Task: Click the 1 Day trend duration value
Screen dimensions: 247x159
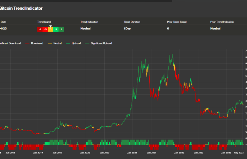Action: click(x=127, y=28)
